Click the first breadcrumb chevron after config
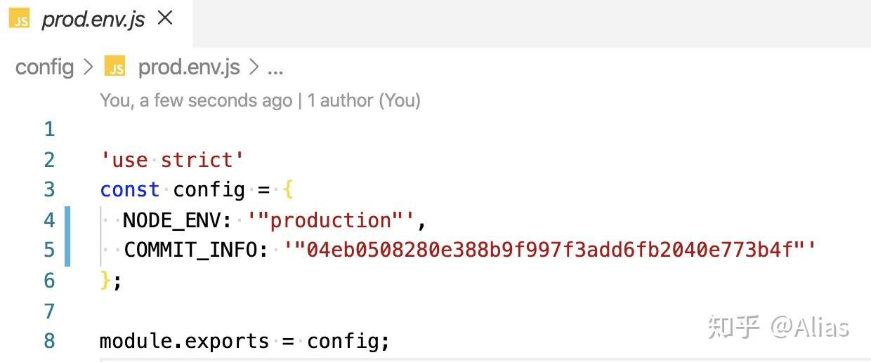Viewport: 871px width, 362px height. coord(89,67)
